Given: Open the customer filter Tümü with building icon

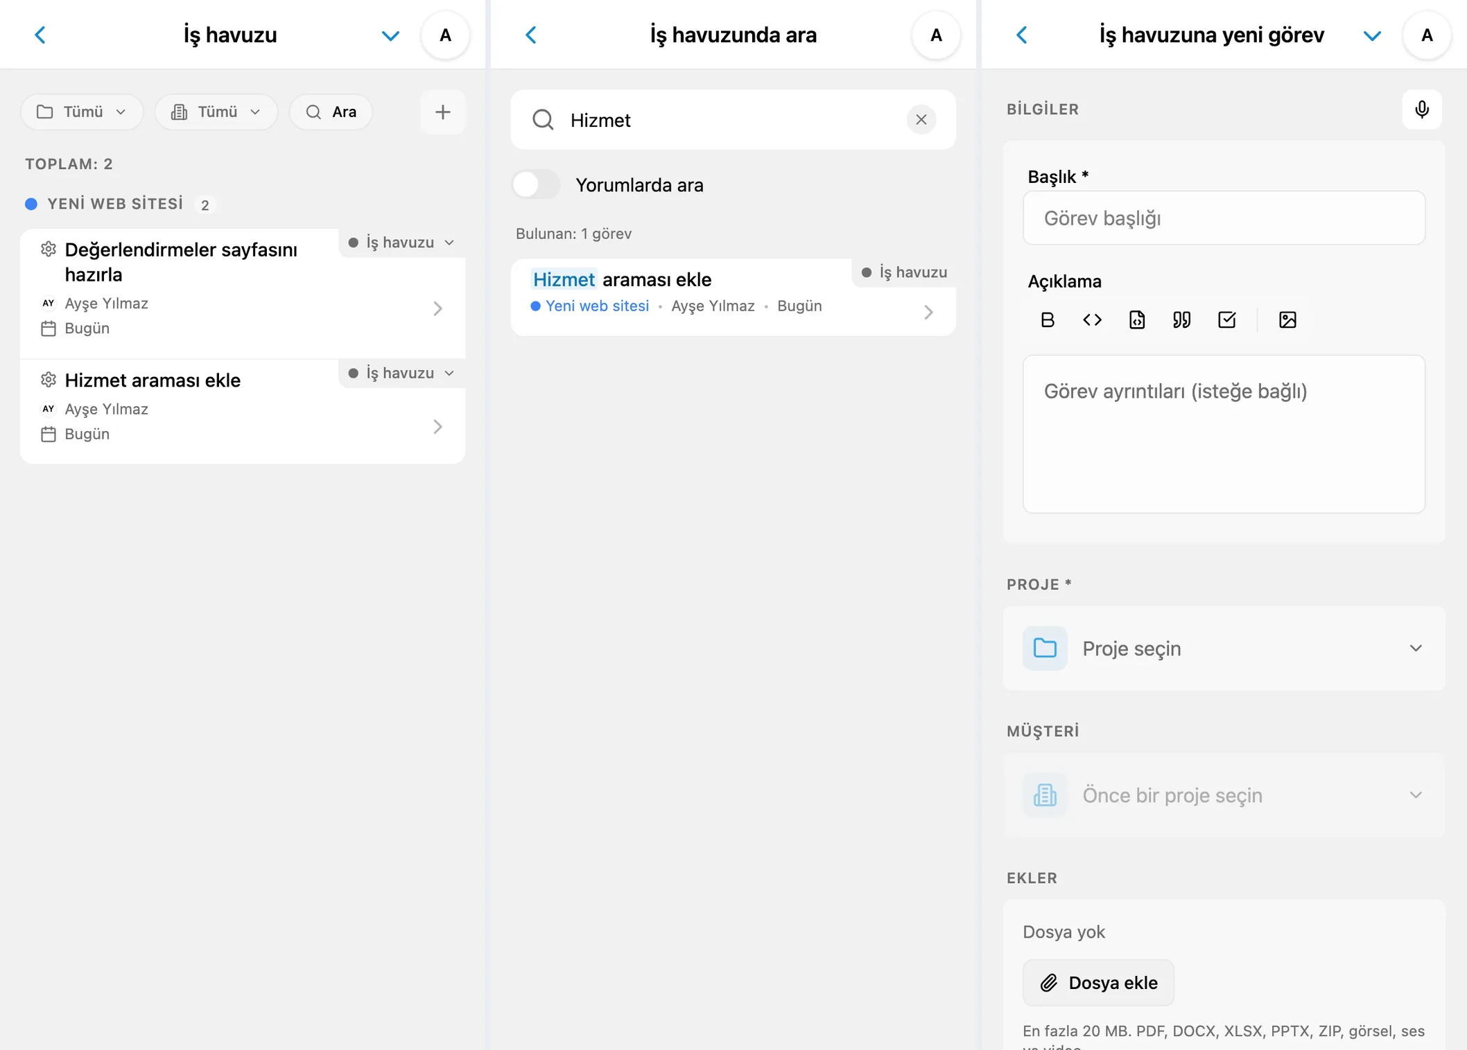Looking at the screenshot, I should [216, 112].
